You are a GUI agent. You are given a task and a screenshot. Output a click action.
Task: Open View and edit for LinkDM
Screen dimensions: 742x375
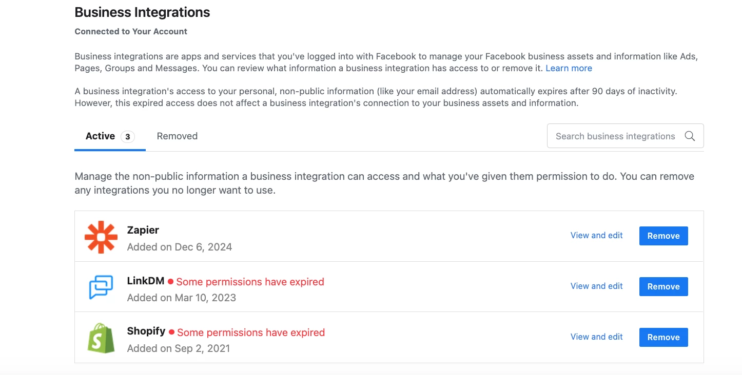596,286
